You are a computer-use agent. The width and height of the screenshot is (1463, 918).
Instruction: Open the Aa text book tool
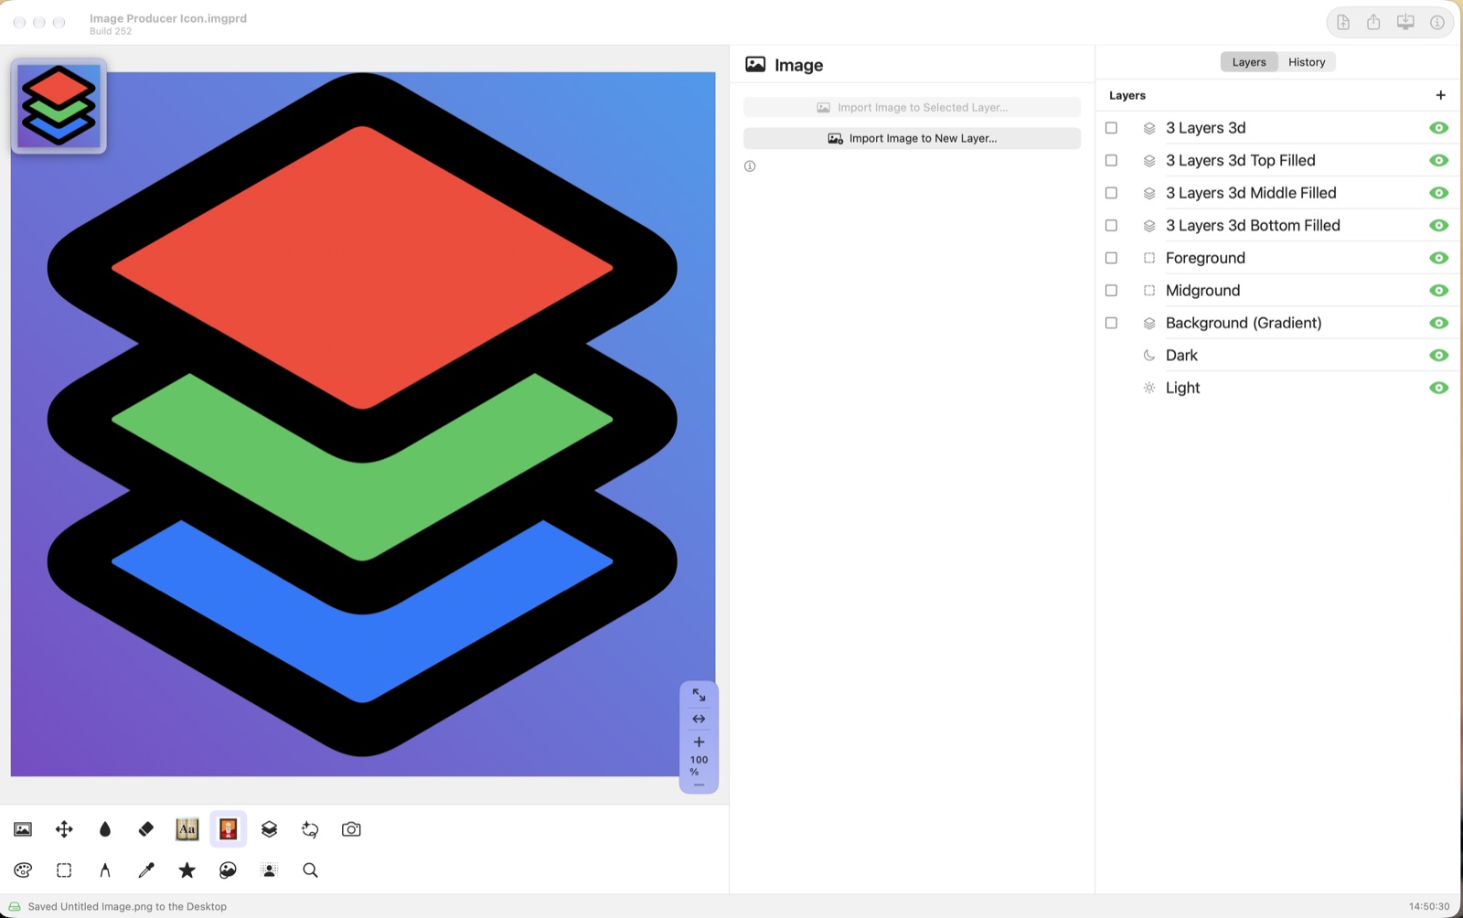(x=187, y=829)
